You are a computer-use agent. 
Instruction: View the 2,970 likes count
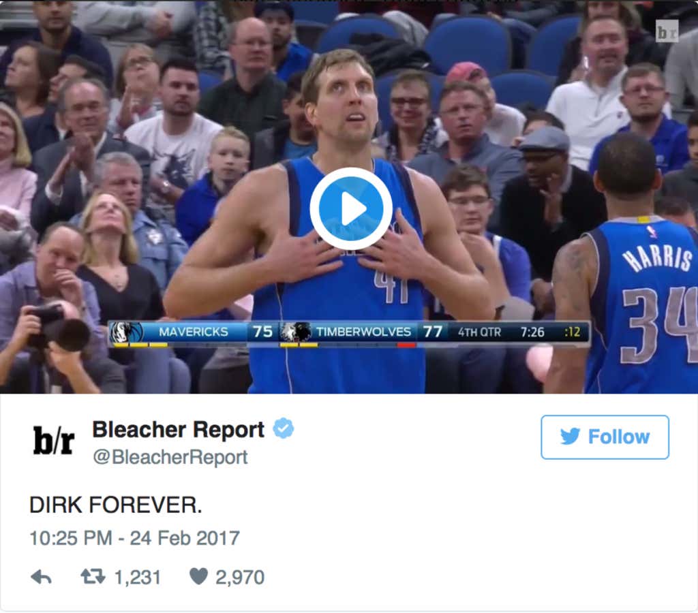(240, 578)
